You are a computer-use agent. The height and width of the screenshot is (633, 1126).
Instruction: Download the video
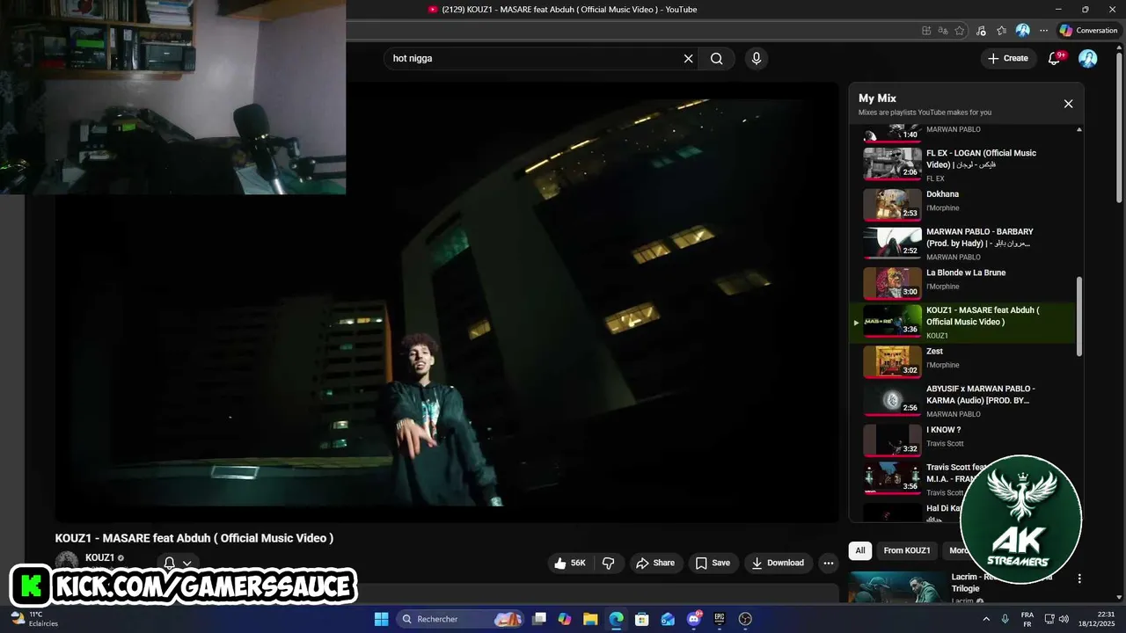coord(779,563)
